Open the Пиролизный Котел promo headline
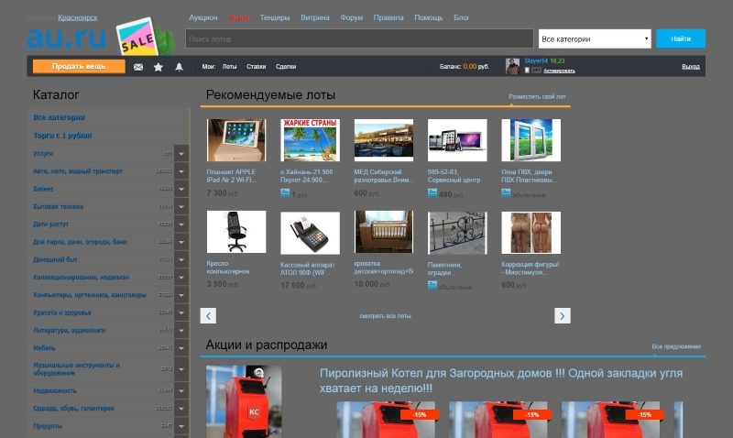Screen dimensions: 733x438 click(x=500, y=380)
